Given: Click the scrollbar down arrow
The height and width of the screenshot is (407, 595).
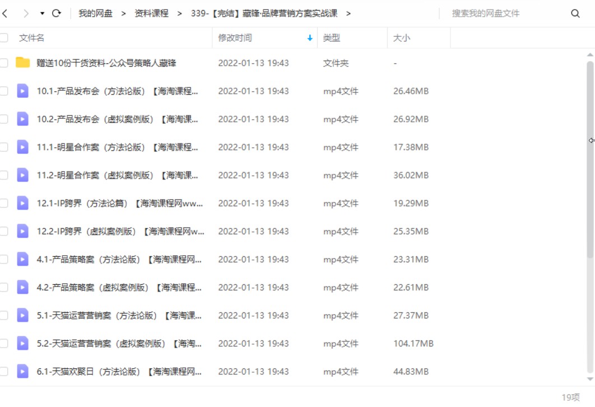Looking at the screenshot, I should (590, 379).
